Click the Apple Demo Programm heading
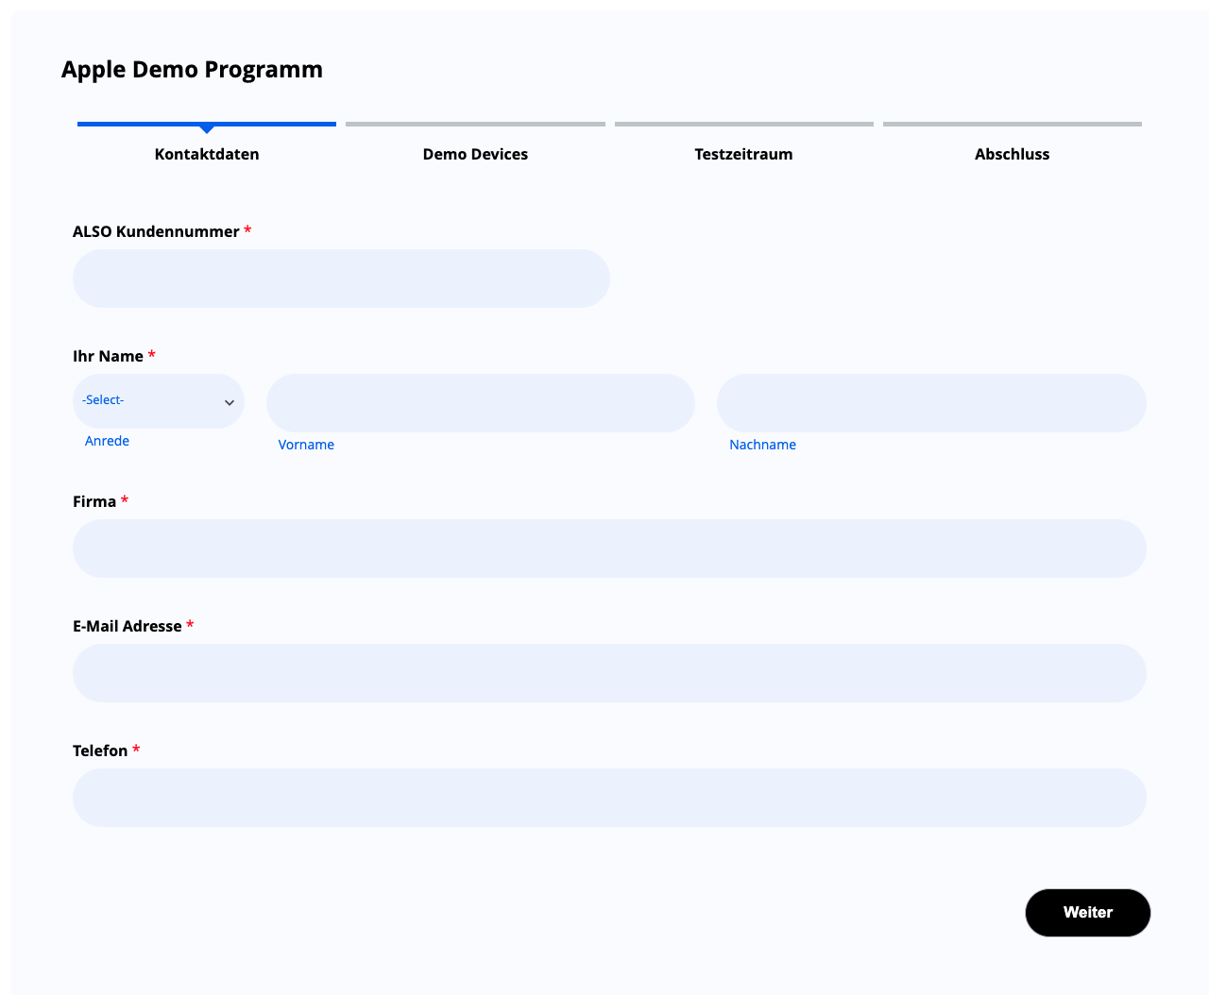 coord(192,70)
